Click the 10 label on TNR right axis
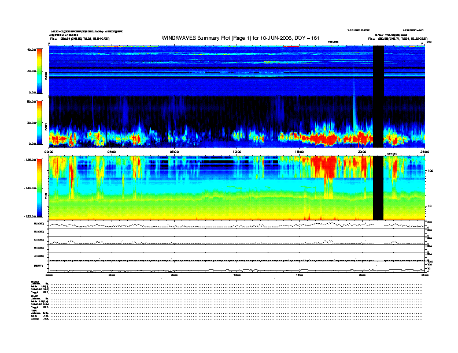This screenshot has height=353, width=458. click(429, 206)
